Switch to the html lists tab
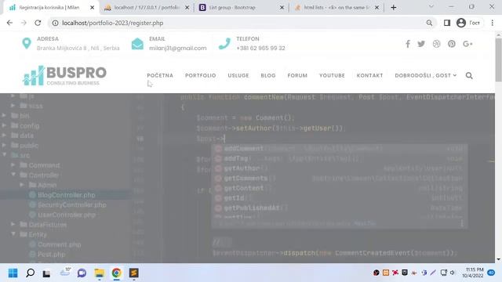502x282 pixels. 336,7
